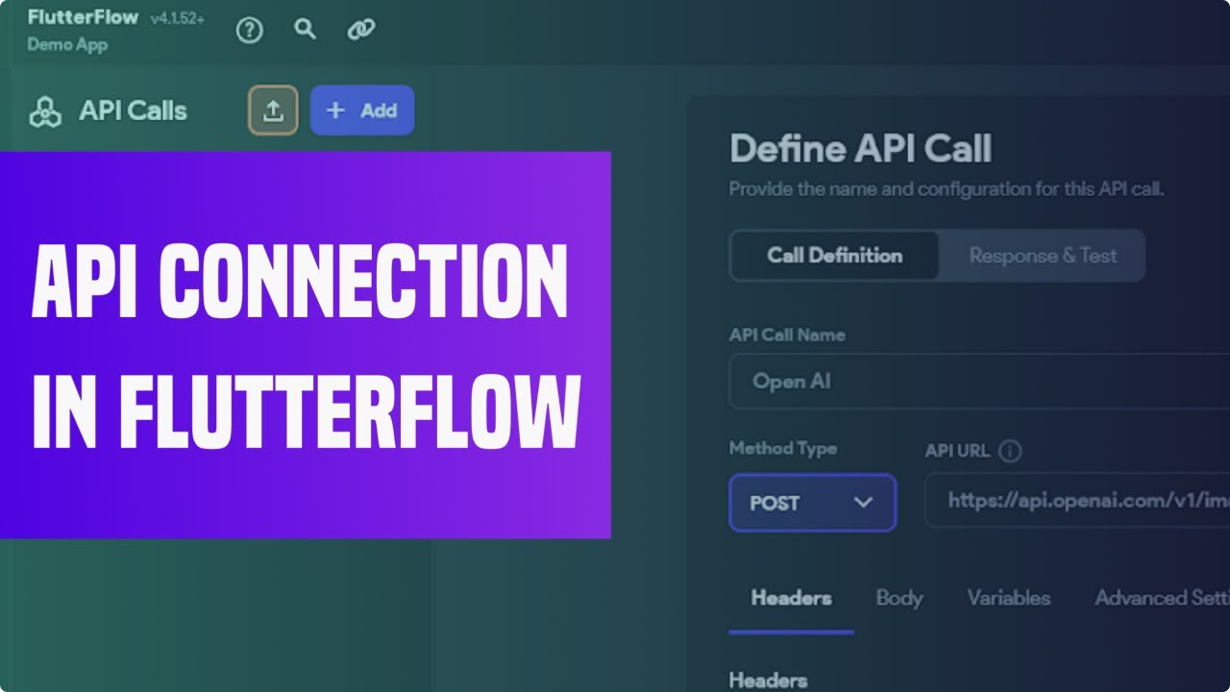
Task: Click the API Call Name field
Action: point(980,382)
